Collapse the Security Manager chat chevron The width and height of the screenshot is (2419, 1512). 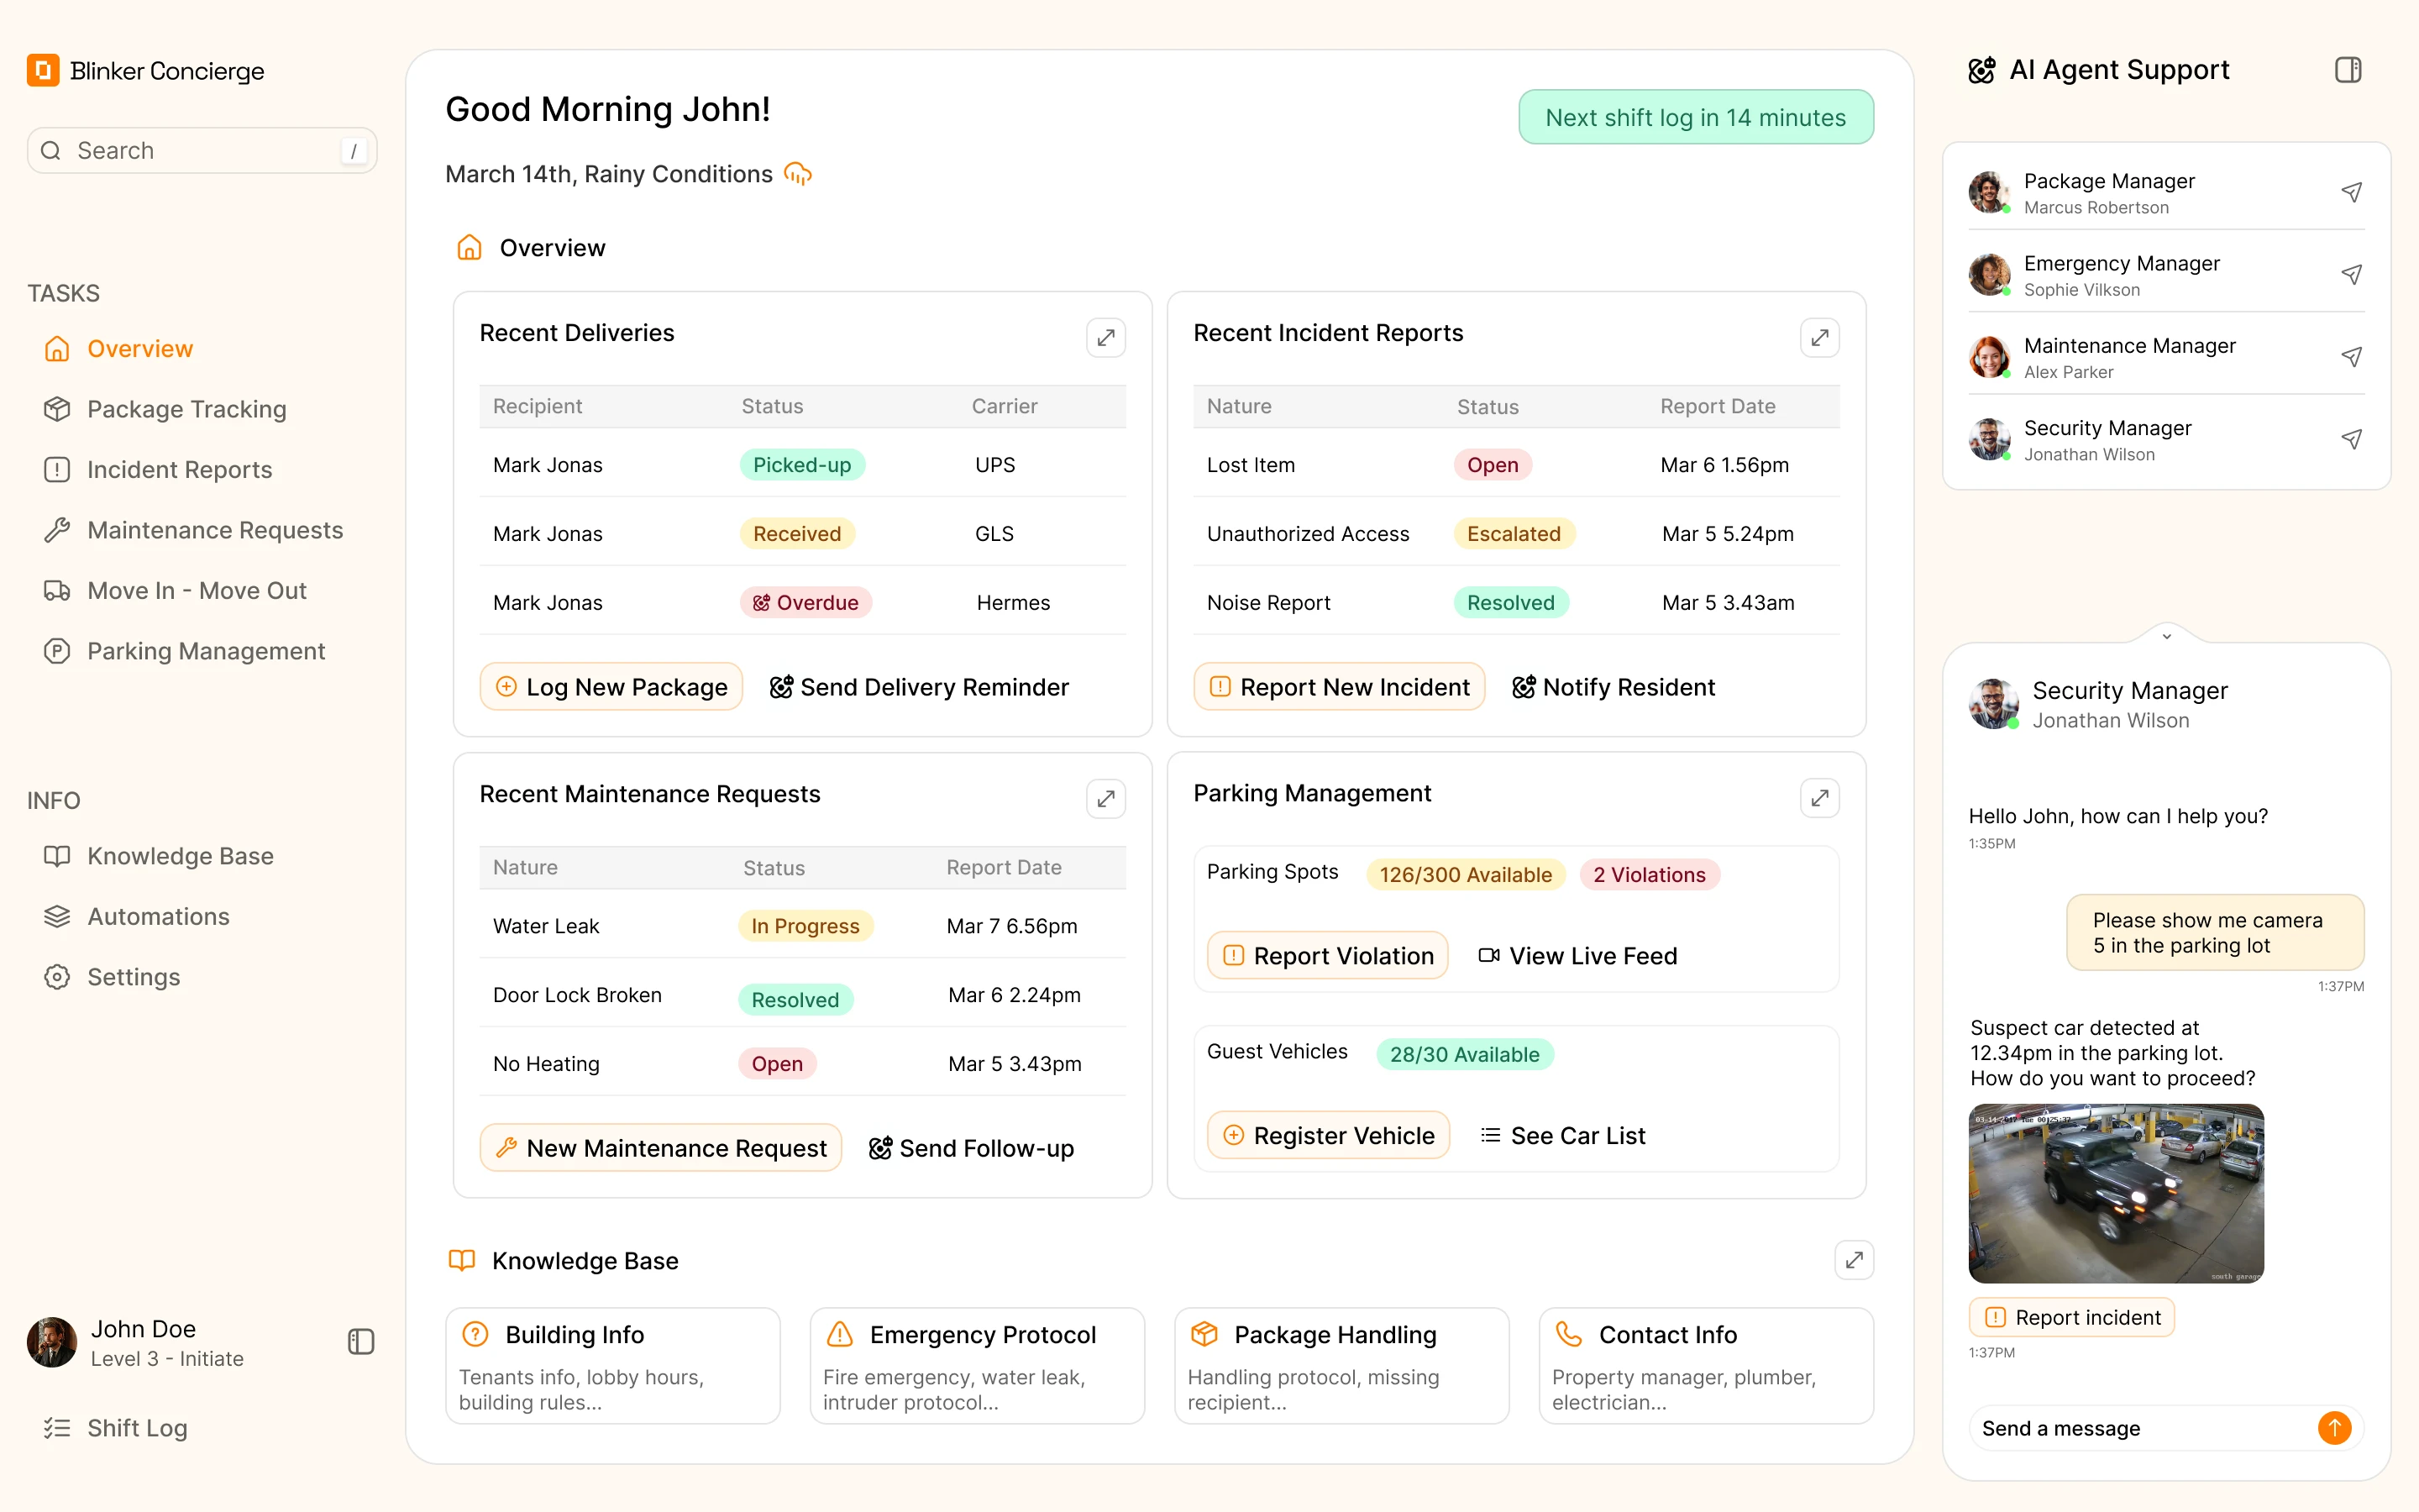pos(2166,636)
